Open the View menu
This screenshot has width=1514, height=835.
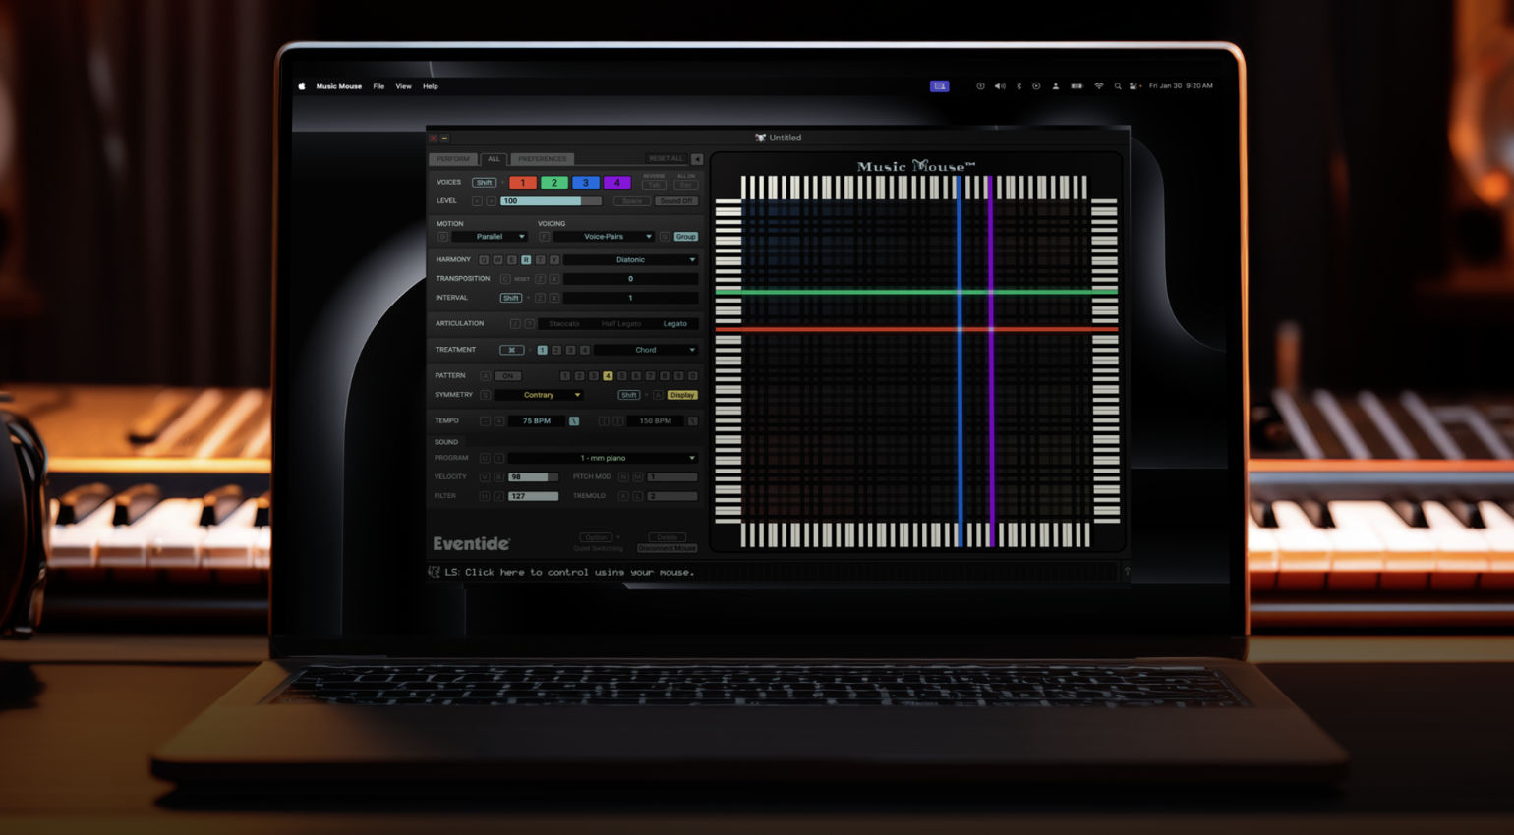tap(403, 86)
